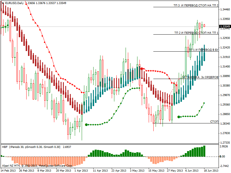The height and width of the screenshot is (173, 231).
Task: Click the 1.31910 price scale value
Action: (x=225, y=57)
